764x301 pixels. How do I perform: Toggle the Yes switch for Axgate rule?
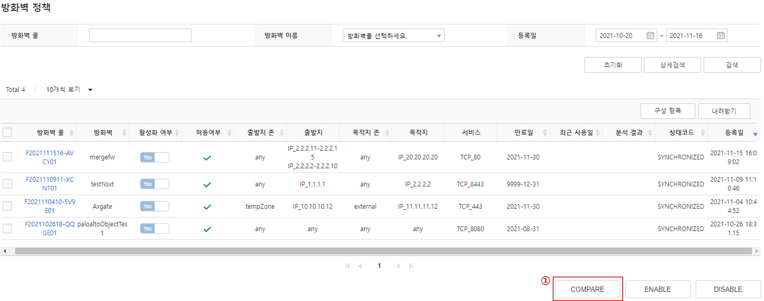pos(154,206)
